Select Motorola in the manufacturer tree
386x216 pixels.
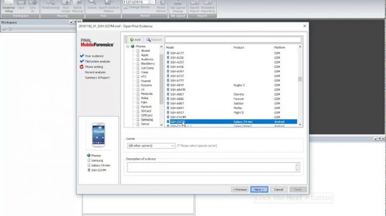click(147, 94)
